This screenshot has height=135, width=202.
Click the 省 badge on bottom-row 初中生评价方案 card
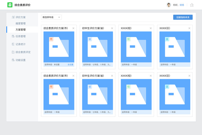click(90, 87)
